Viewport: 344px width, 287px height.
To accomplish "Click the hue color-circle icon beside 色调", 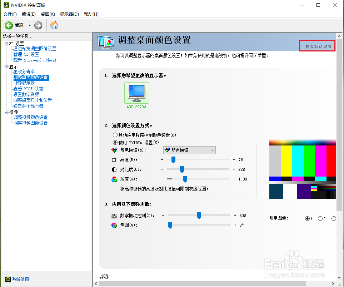I will tap(115, 225).
